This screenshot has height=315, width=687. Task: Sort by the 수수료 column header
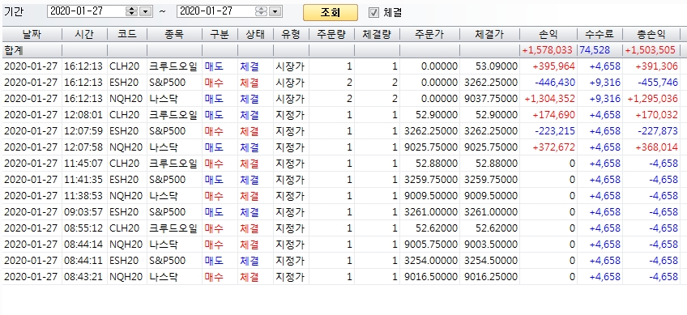point(600,35)
